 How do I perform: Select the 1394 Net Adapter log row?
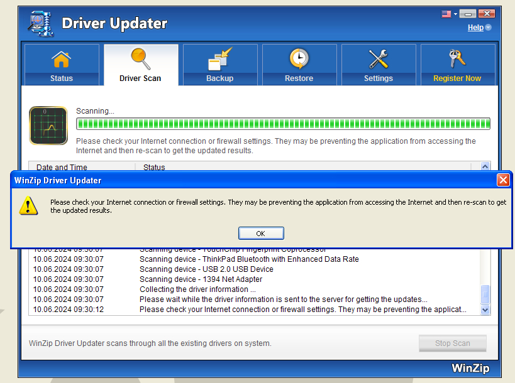pos(255,279)
